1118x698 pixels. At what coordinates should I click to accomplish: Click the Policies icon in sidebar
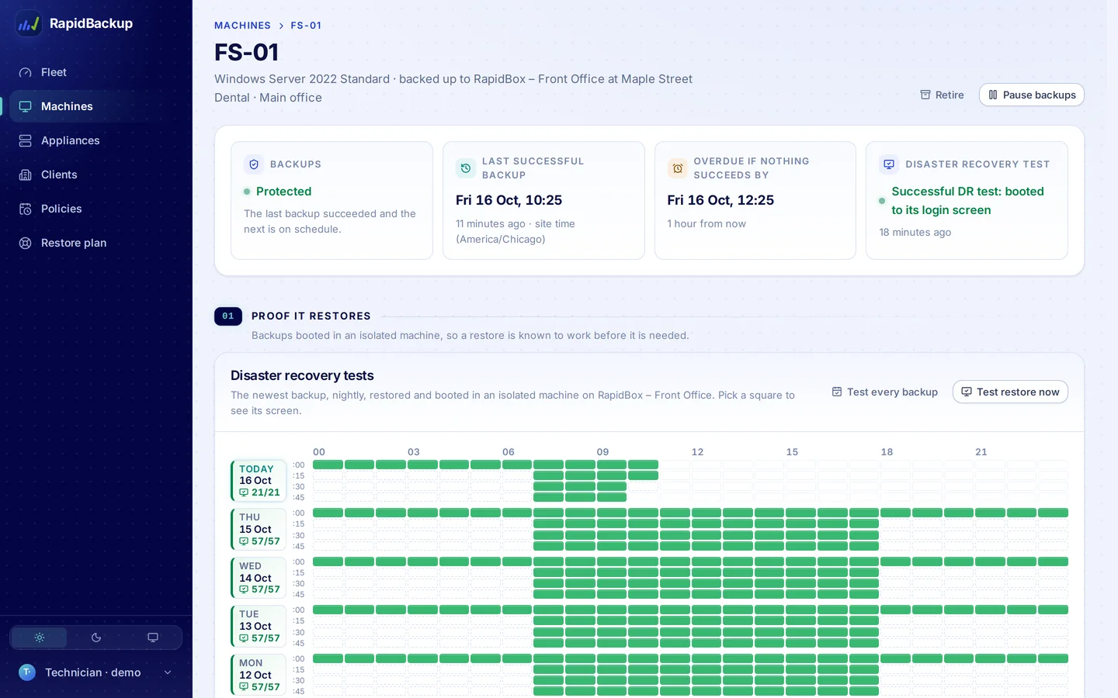tap(26, 209)
